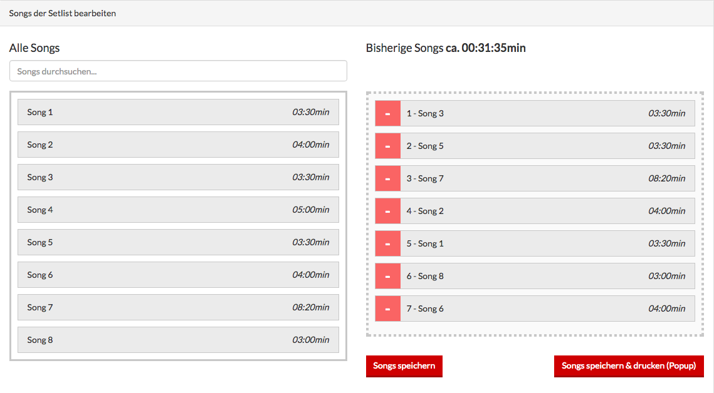Select Song 8 in Alle Songs list
This screenshot has width=714, height=393.
pos(178,340)
